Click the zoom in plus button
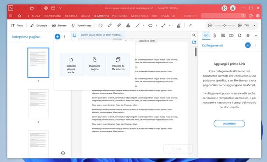Image resolution: width=267 pixels, height=162 pixels. [x=239, y=25]
